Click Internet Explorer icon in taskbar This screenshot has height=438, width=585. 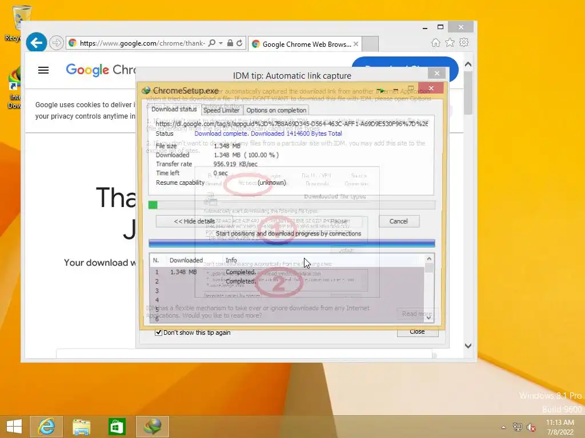coord(46,427)
